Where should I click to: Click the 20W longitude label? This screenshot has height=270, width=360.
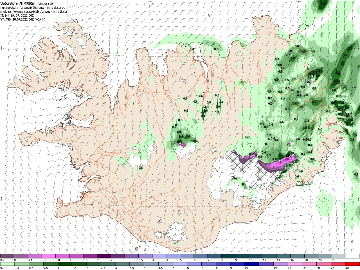coord(150,1)
